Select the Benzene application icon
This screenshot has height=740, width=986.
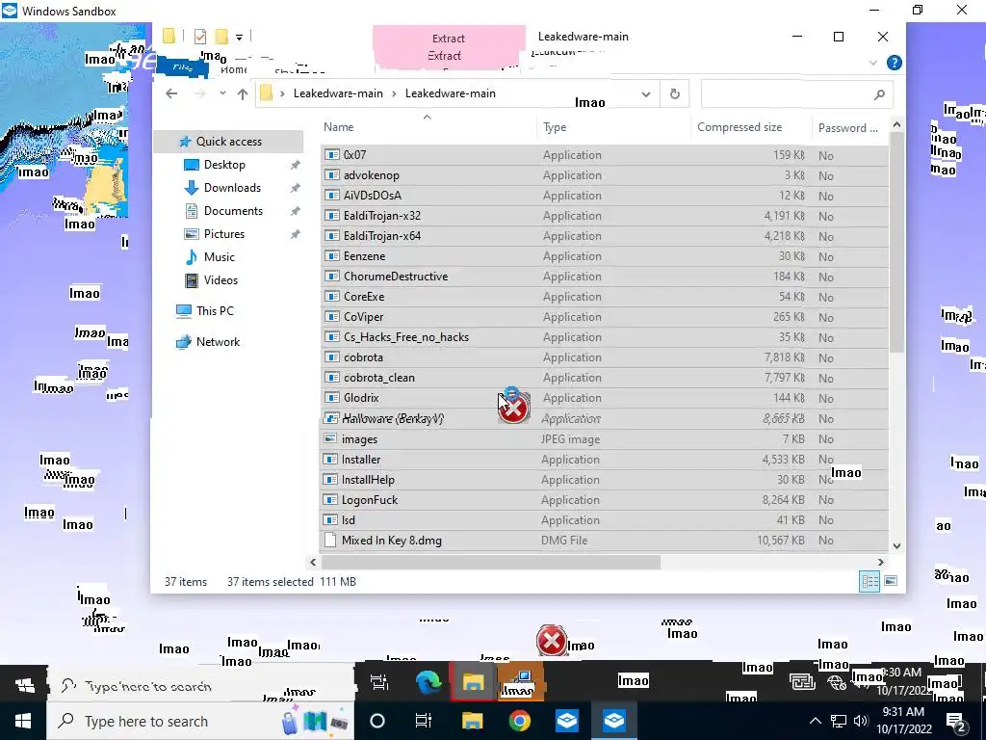tap(332, 256)
